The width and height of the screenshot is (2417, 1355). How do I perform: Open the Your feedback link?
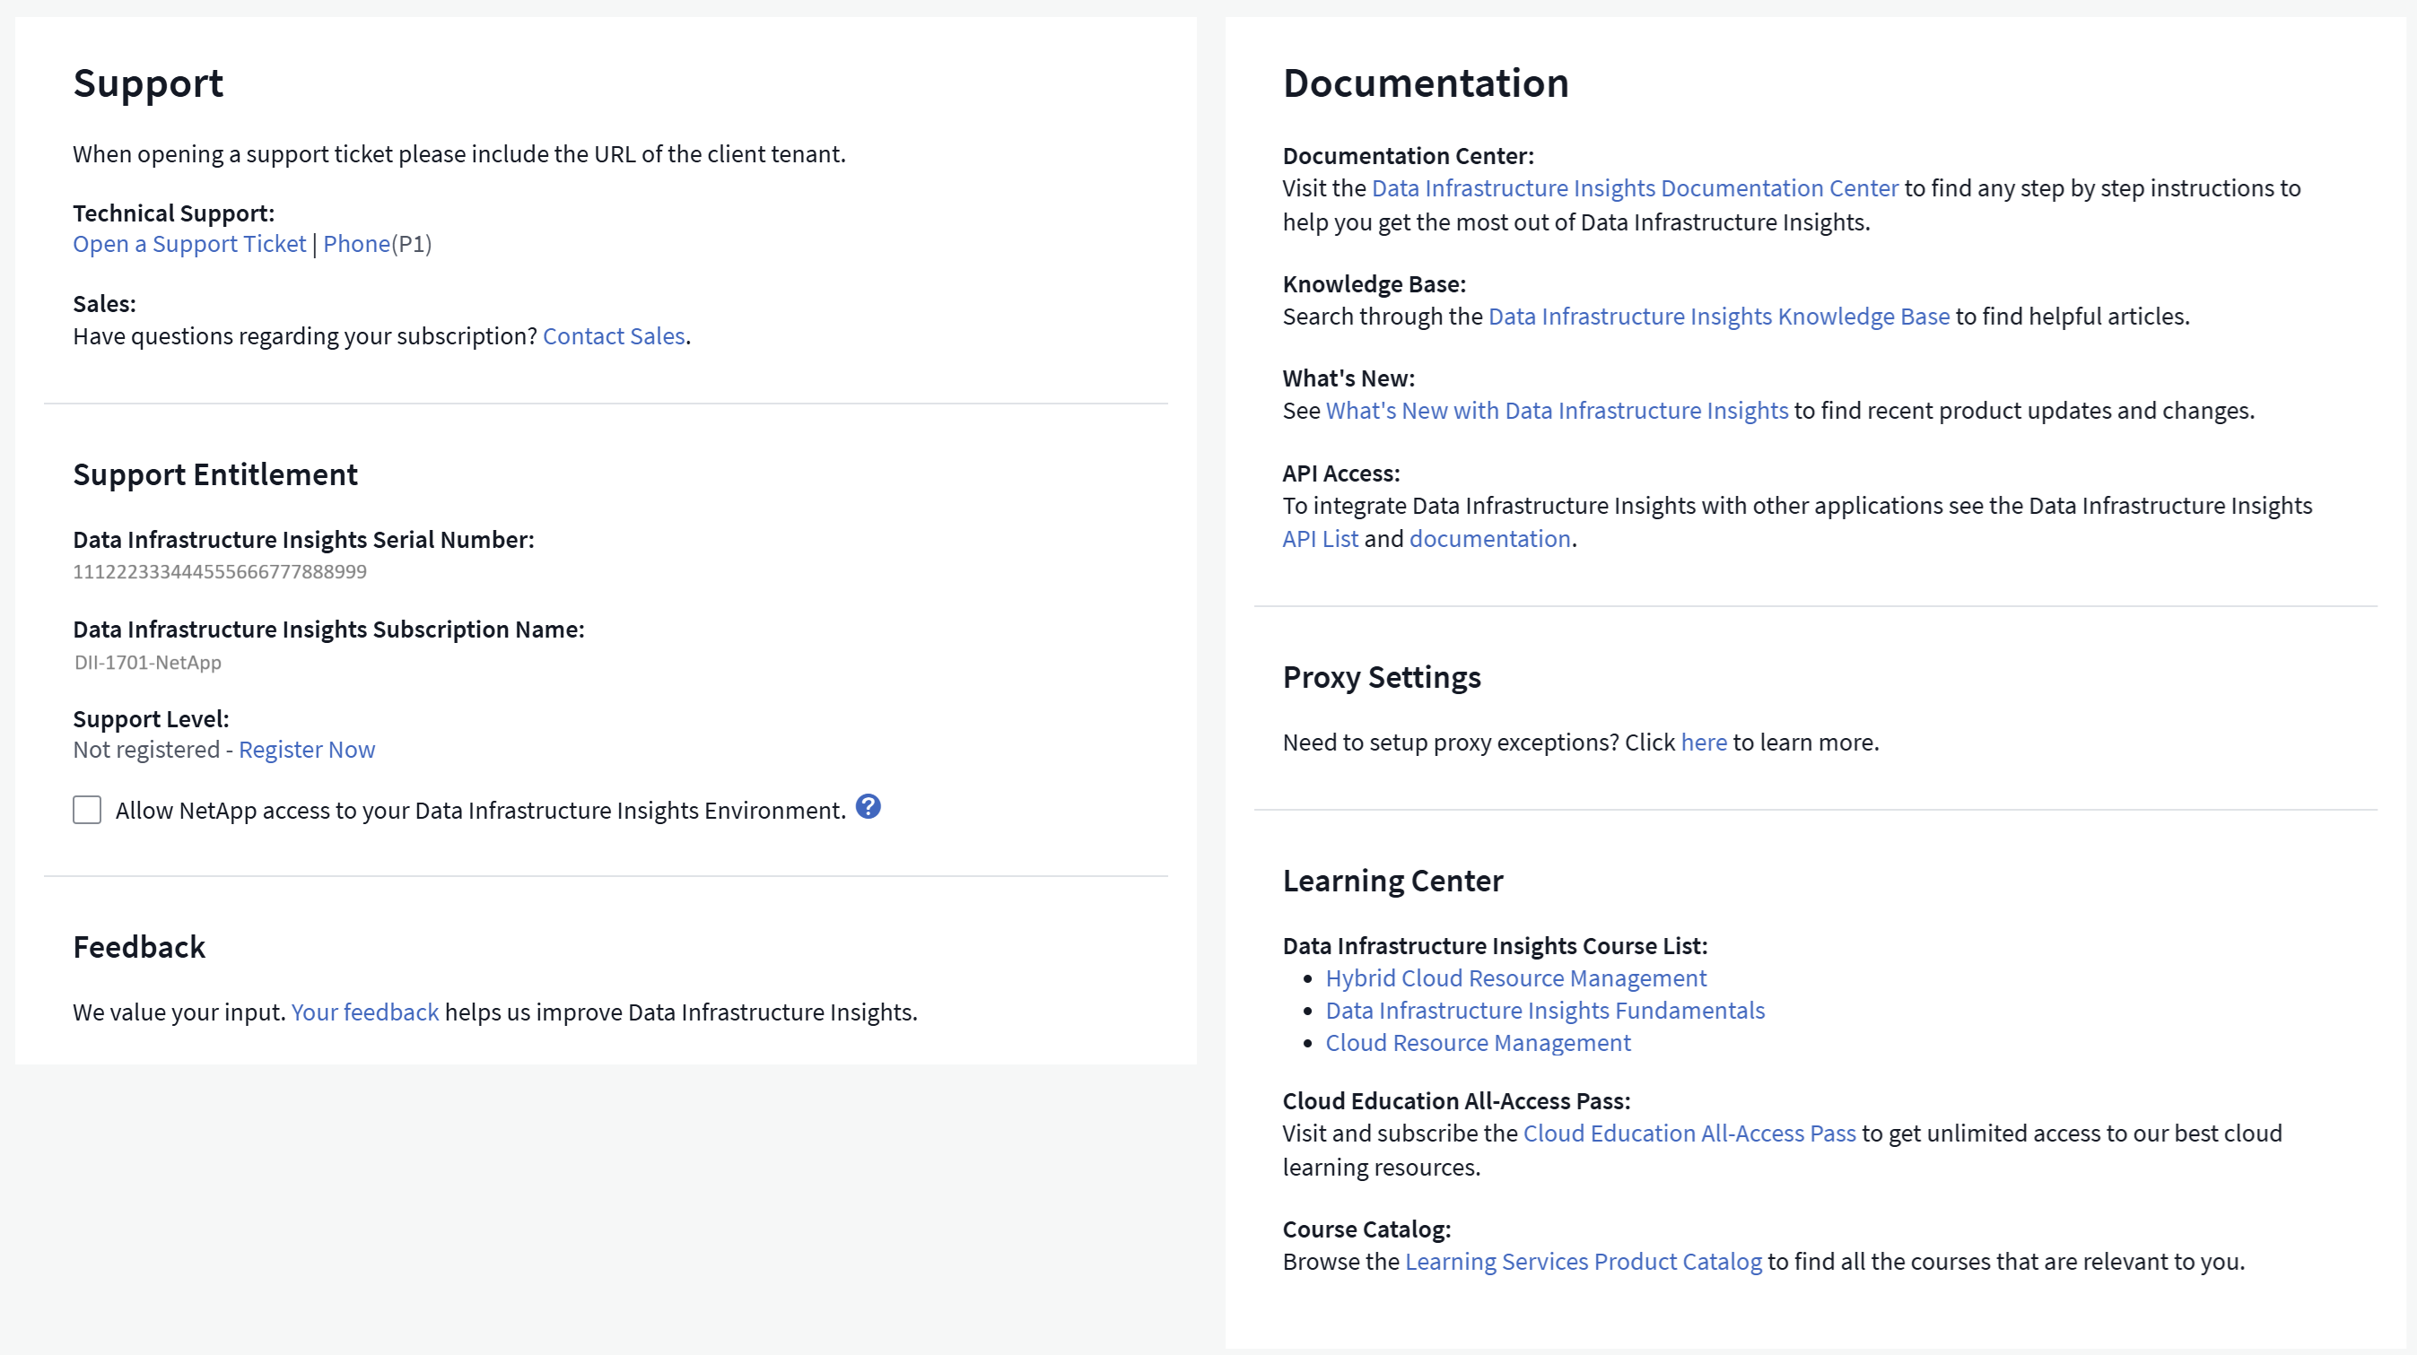coord(365,1012)
